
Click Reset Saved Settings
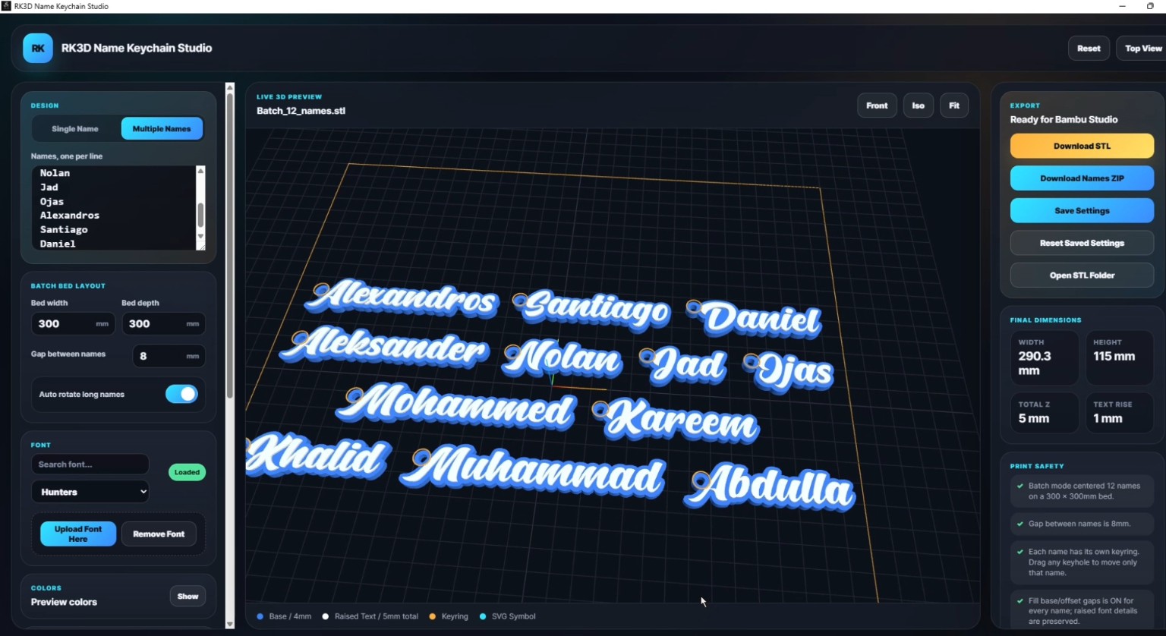(x=1082, y=243)
